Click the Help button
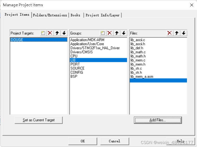 coord(181,141)
